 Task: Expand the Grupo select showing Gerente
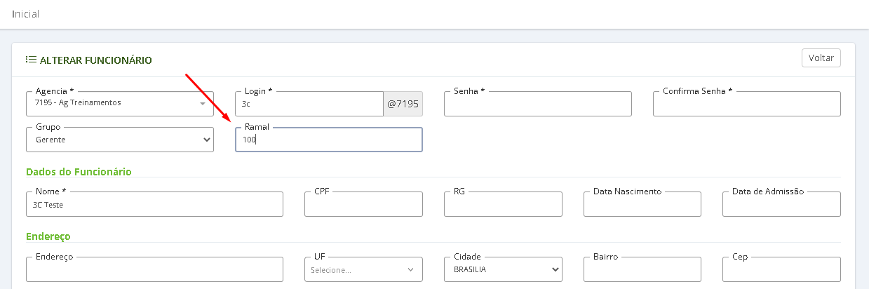(x=120, y=139)
